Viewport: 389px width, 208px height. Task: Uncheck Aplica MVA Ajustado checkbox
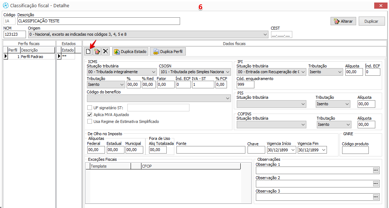pyautogui.click(x=89, y=115)
